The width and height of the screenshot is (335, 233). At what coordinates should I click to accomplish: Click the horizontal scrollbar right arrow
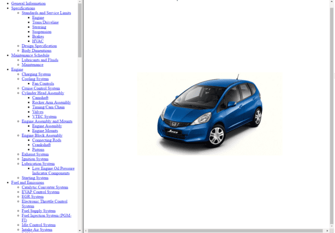point(327,231)
